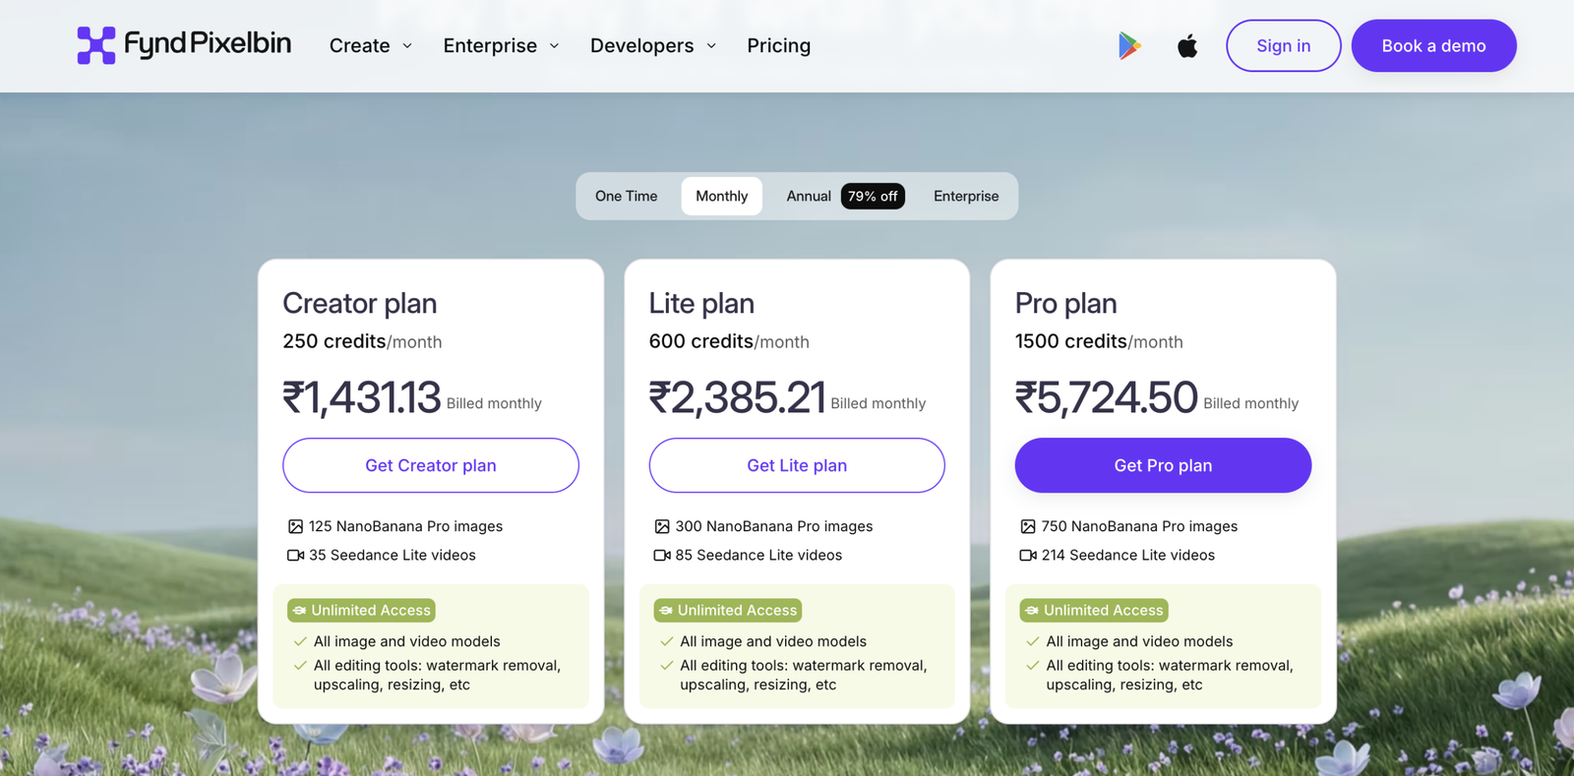The image size is (1574, 776).
Task: Click the Fynd Pixelbin logo icon
Action: (96, 45)
